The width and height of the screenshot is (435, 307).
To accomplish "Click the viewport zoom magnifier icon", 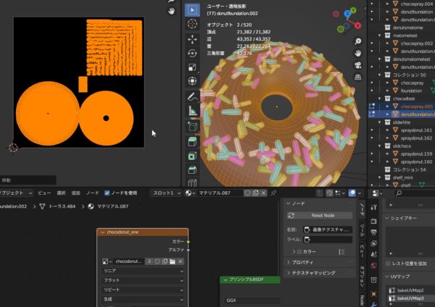I will (x=358, y=41).
